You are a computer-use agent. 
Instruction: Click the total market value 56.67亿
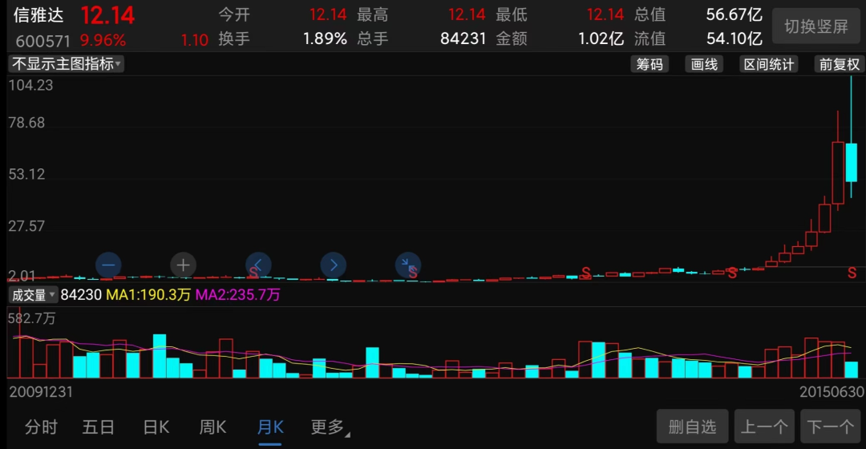pos(734,14)
